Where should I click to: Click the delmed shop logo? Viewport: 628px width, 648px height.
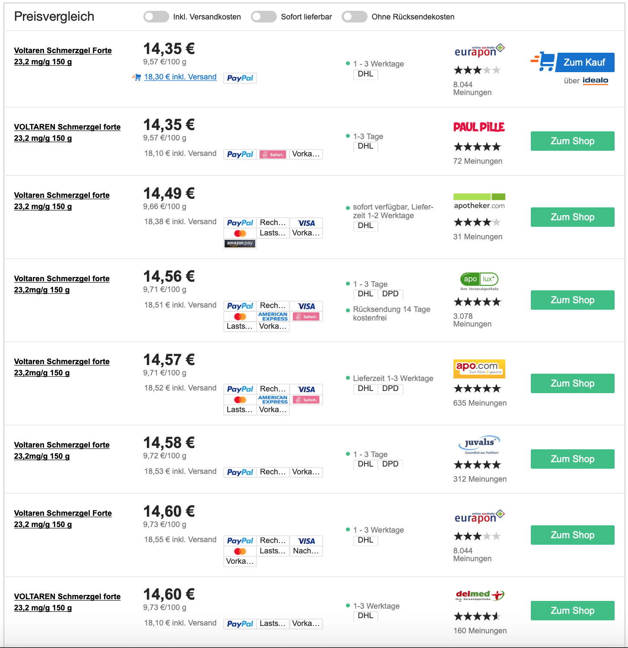click(x=480, y=596)
